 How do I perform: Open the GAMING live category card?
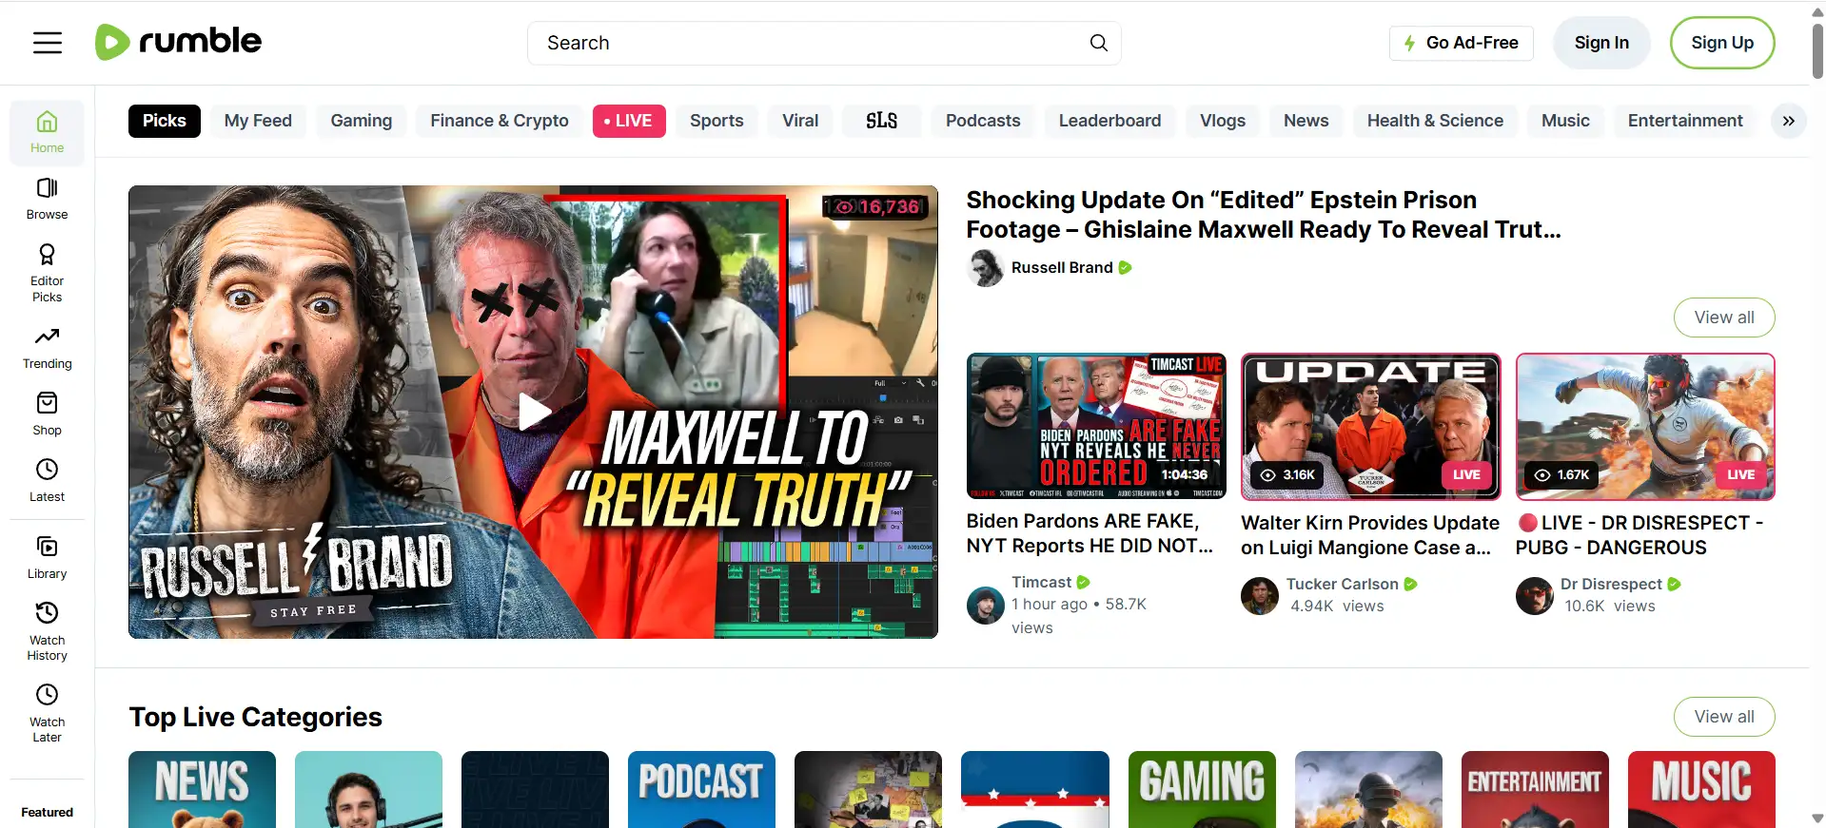(1202, 789)
